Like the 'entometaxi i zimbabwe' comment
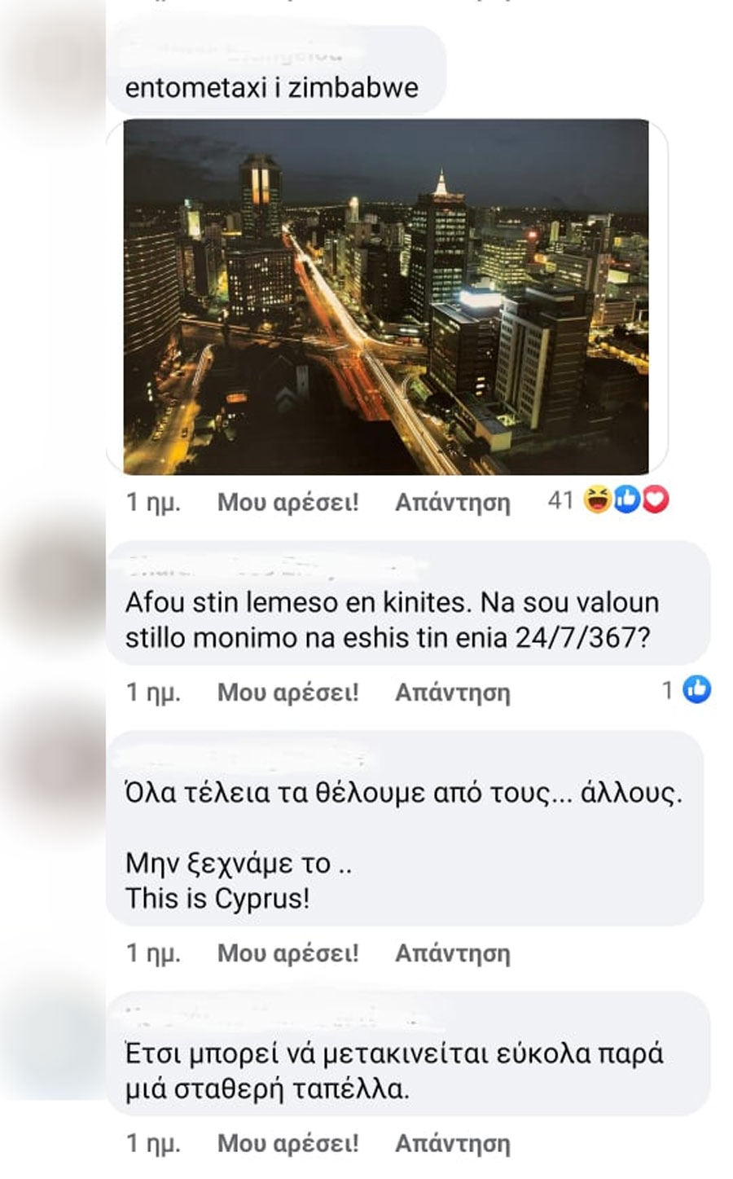This screenshot has height=1179, width=733. 287,503
